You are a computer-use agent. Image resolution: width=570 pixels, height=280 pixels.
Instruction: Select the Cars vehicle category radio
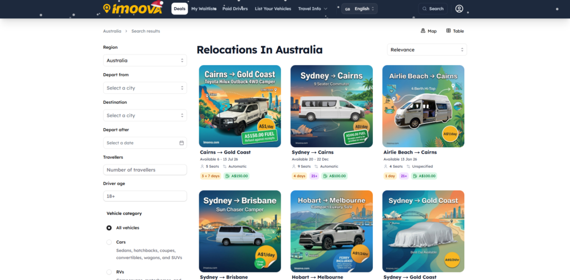click(109, 242)
